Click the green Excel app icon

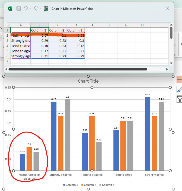coord(11,9)
